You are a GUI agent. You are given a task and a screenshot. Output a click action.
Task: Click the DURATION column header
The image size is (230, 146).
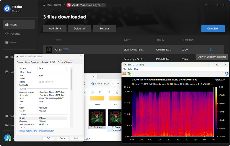click(188, 40)
